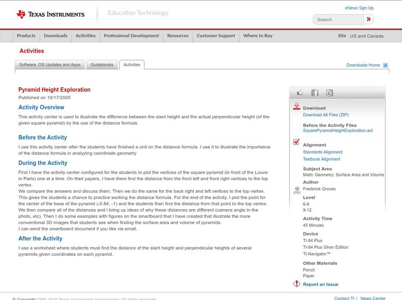
Task: Click the Author person icon
Action: 297,190
